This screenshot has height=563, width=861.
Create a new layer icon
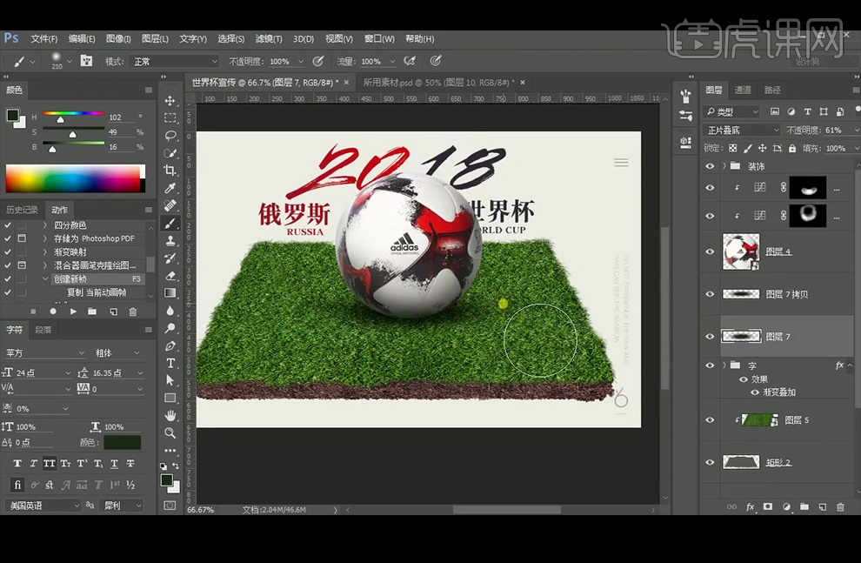(x=823, y=507)
